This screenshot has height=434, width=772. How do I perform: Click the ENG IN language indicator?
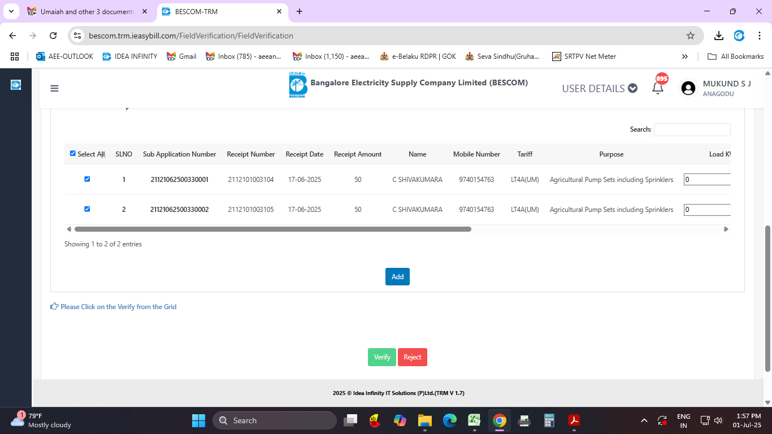(x=683, y=420)
